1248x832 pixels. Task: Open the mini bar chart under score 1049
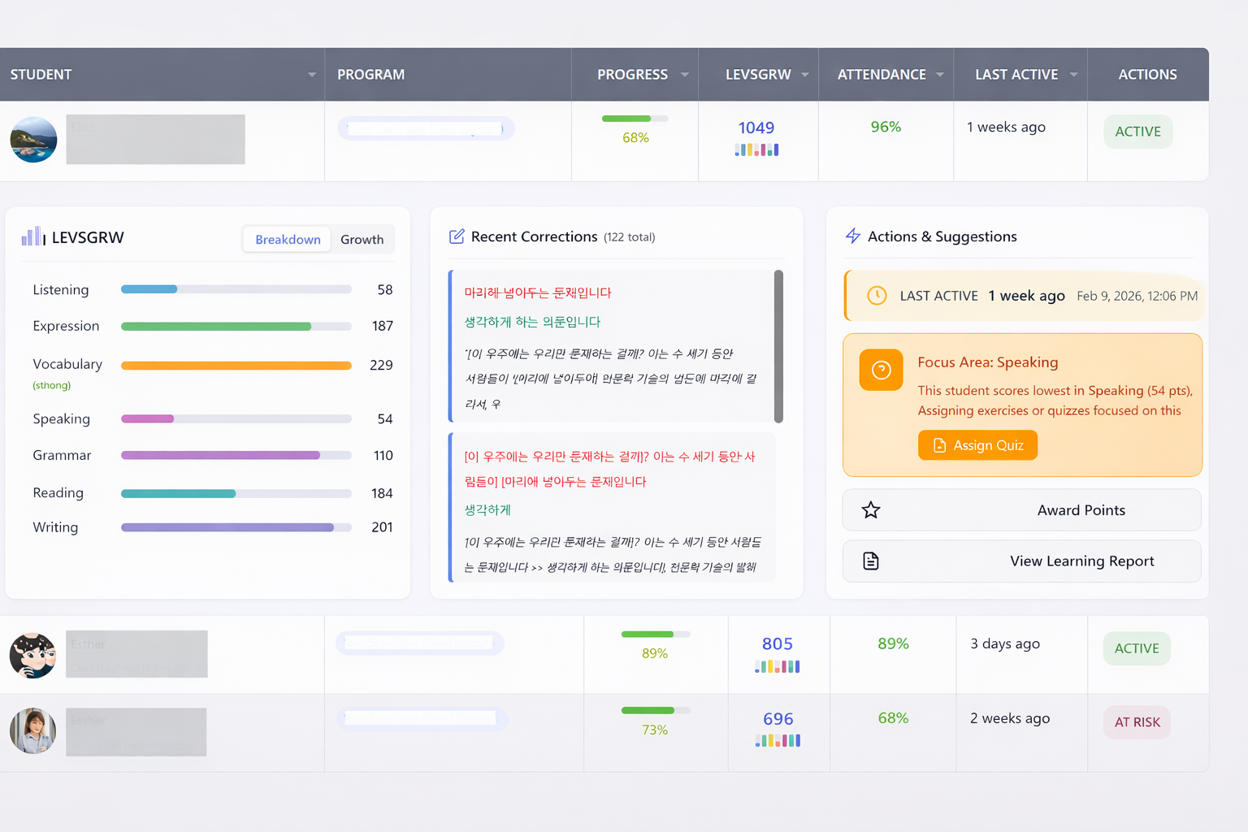pyautogui.click(x=757, y=149)
